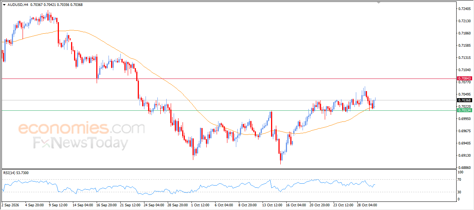Click price scale value 0.69405
The width and height of the screenshot is (474, 210).
click(464, 143)
